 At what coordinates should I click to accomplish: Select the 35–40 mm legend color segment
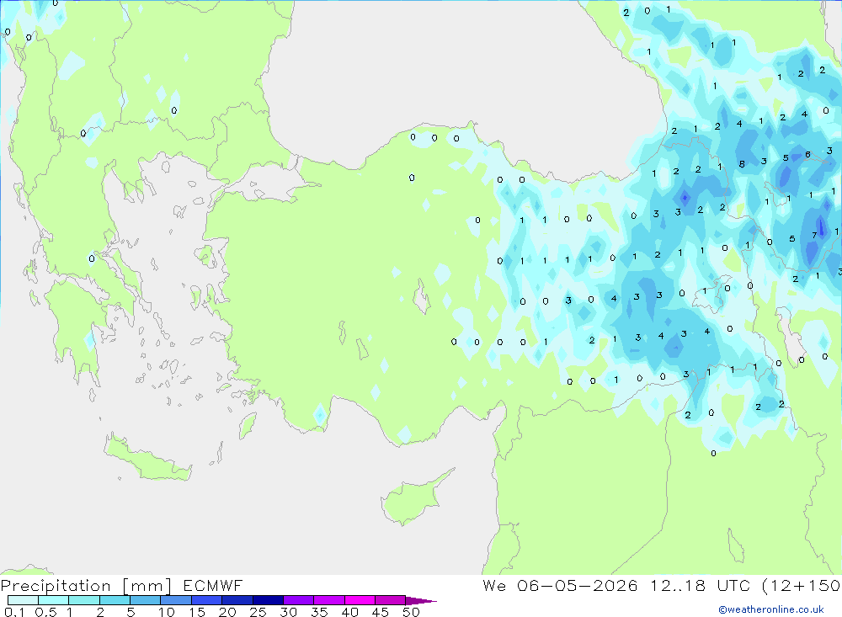[x=328, y=600]
